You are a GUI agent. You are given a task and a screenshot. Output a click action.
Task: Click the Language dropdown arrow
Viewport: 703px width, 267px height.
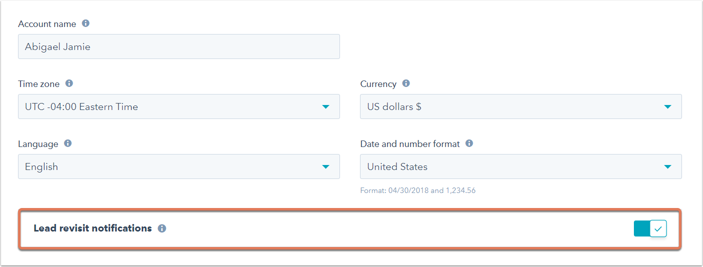click(325, 167)
